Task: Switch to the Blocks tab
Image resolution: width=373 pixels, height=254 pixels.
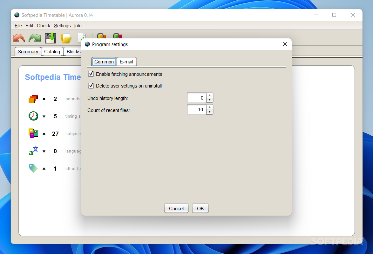Action: pyautogui.click(x=73, y=51)
